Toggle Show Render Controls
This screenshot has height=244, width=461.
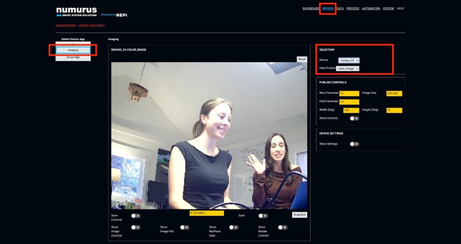click(282, 227)
